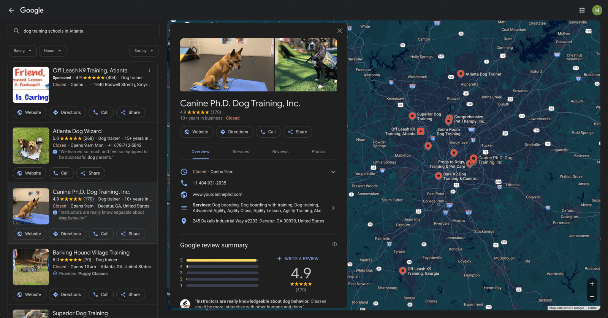Click the phone icon next to +1 404-931-2035

184,183
